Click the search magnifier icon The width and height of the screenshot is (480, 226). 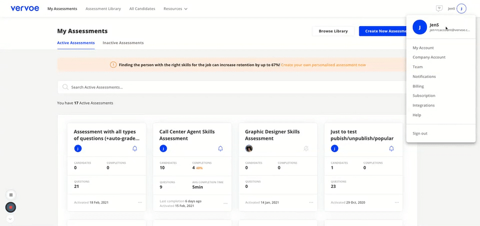(65, 87)
